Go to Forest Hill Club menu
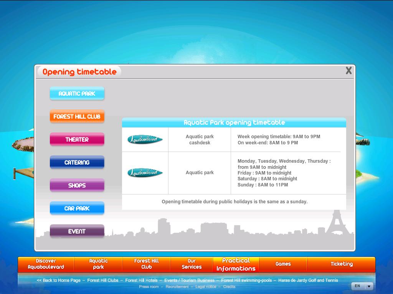Image resolution: width=393 pixels, height=294 pixels. (x=146, y=264)
